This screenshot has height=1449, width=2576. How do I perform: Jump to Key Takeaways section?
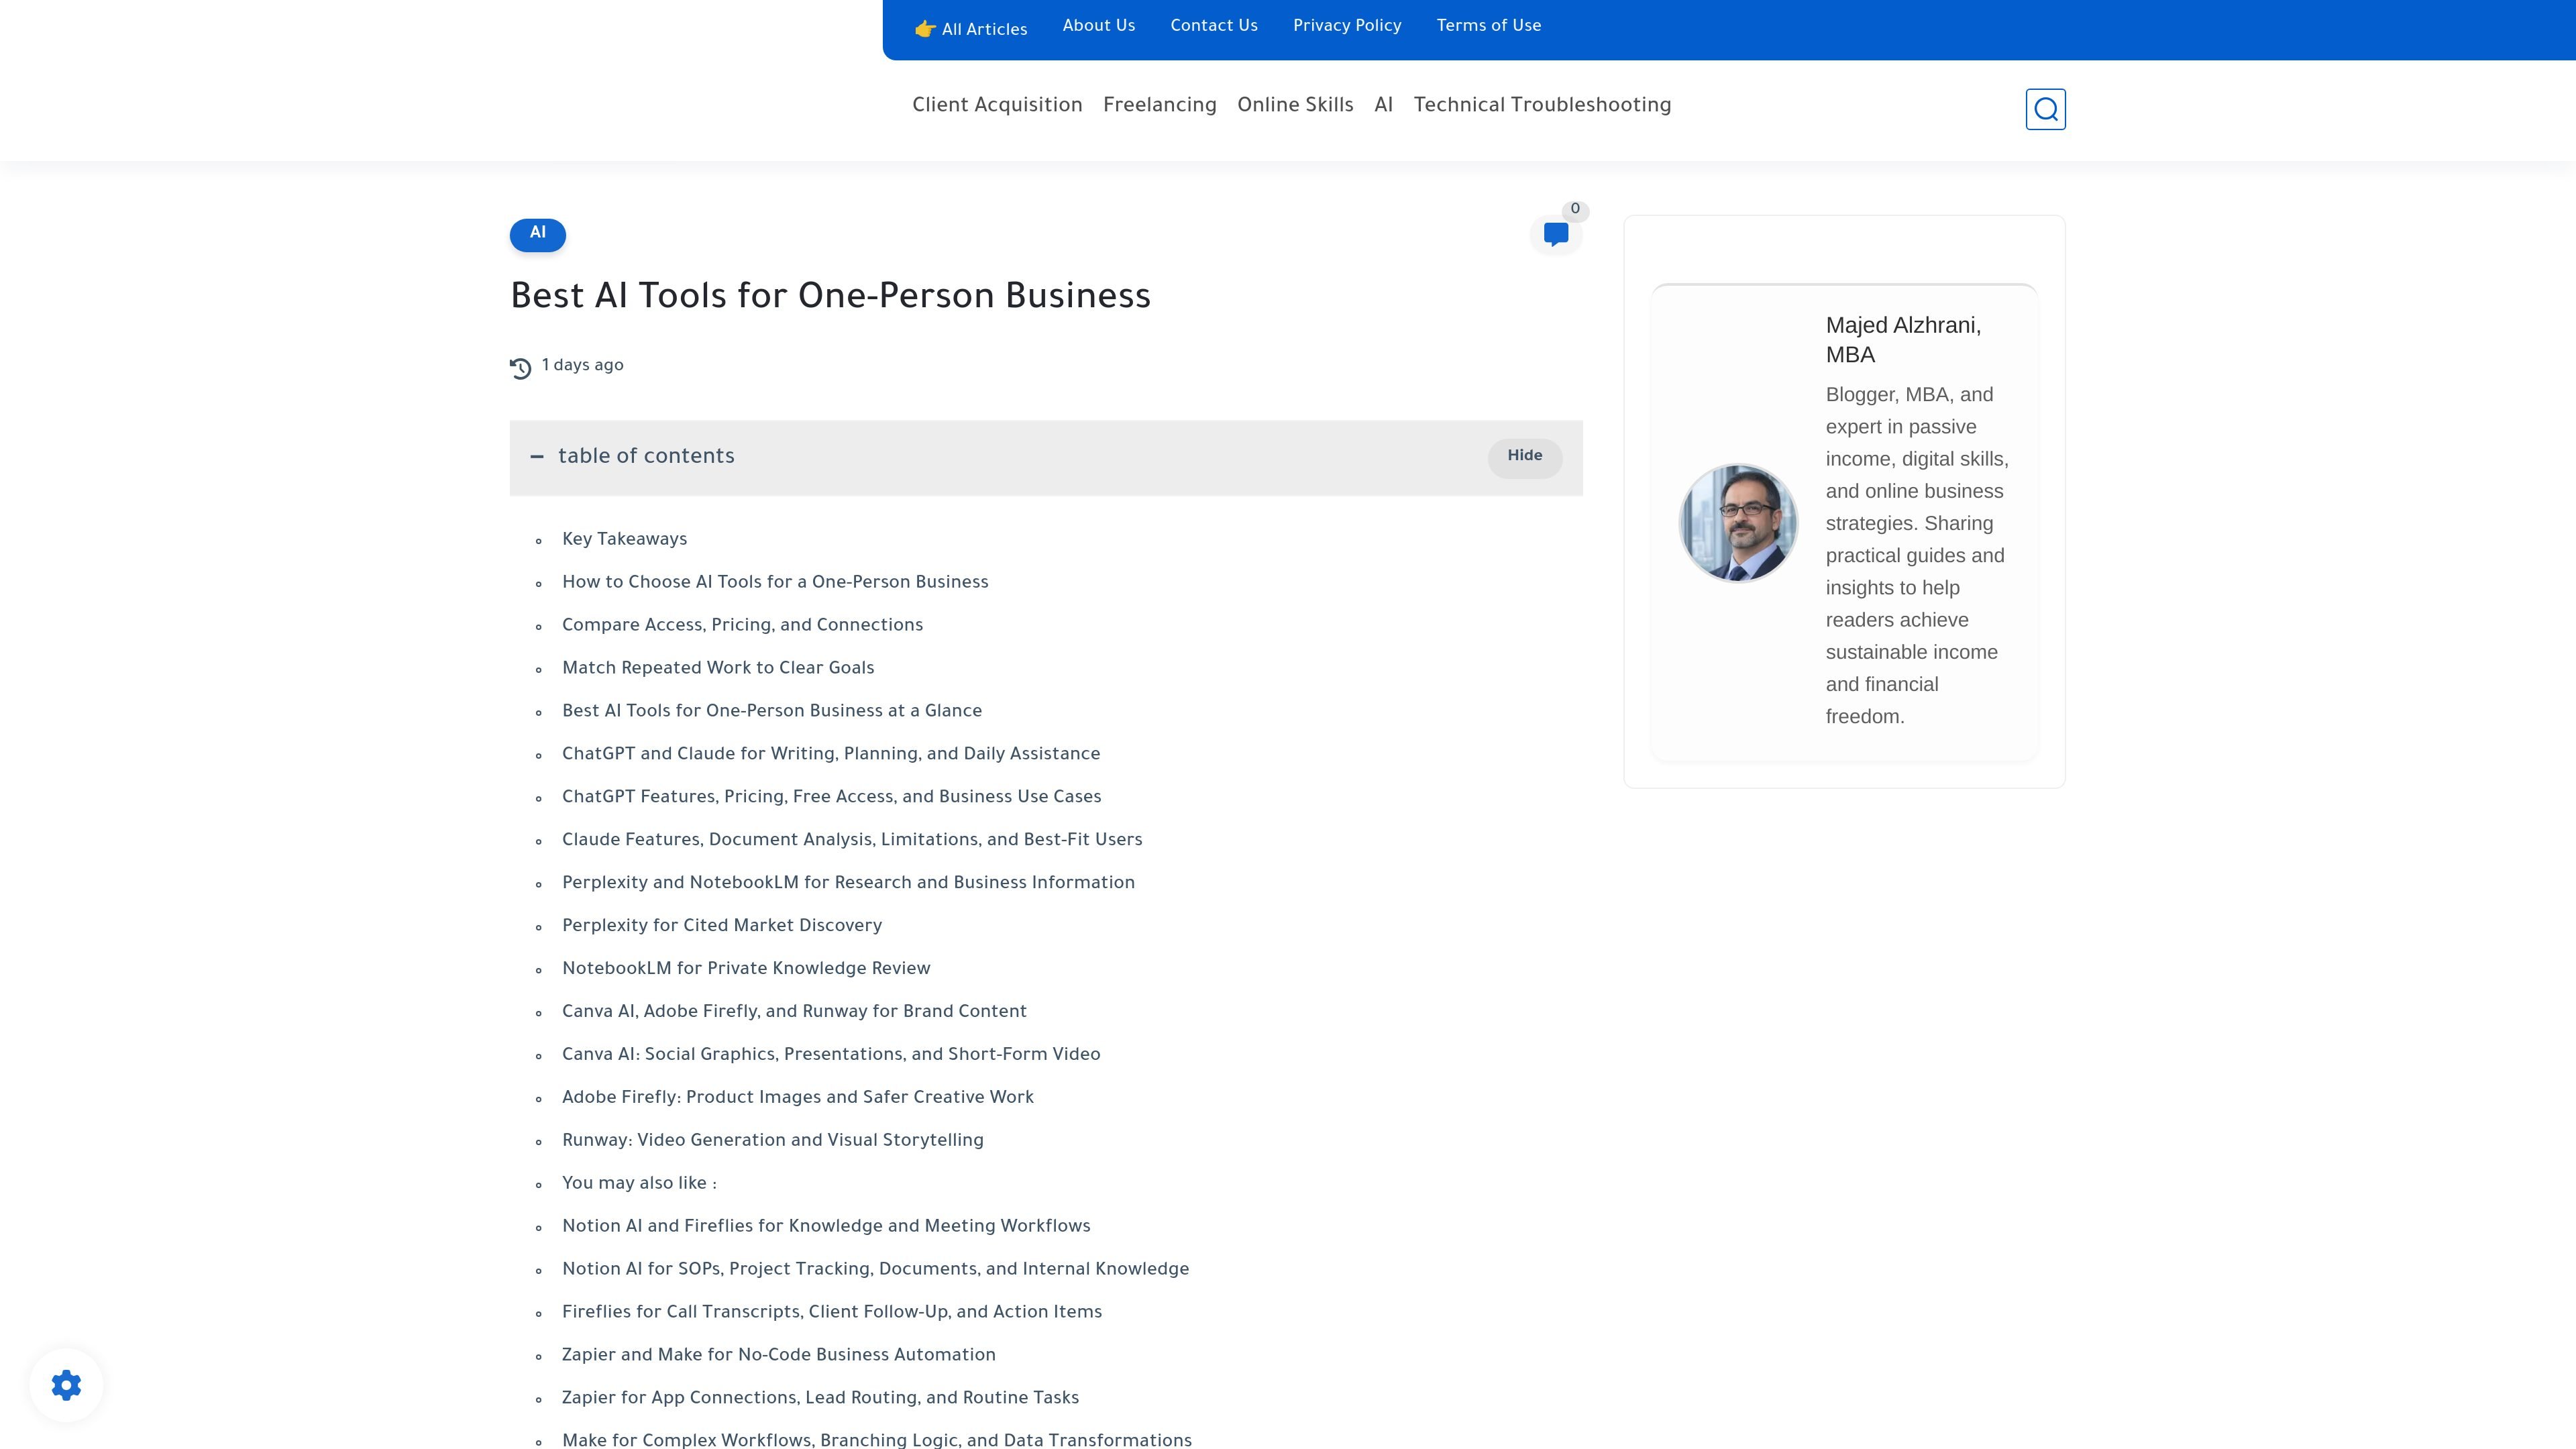pyautogui.click(x=624, y=539)
